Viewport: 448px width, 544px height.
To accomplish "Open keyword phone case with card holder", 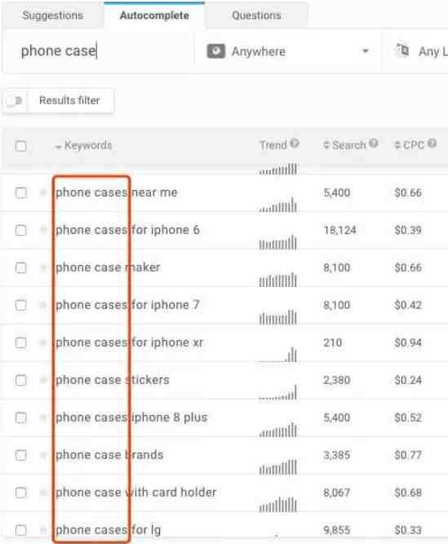I will coord(136,493).
